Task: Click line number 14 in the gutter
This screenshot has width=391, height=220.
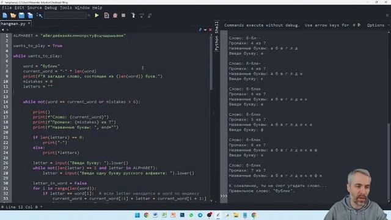Action: click(x=5, y=102)
